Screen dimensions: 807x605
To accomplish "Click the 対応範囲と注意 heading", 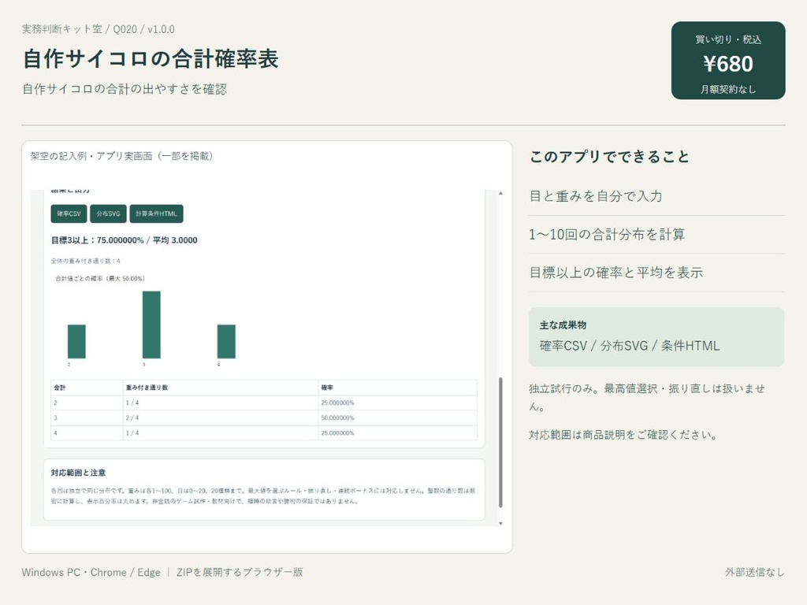I will click(78, 473).
